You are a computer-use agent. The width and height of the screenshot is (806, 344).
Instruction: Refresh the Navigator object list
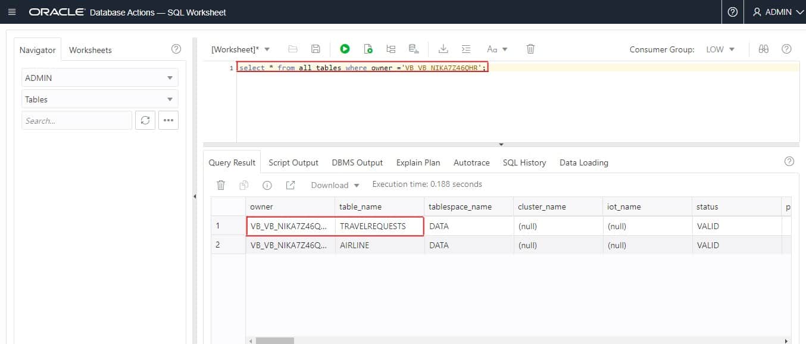click(x=145, y=120)
